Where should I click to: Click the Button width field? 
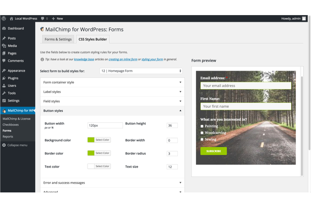point(105,125)
